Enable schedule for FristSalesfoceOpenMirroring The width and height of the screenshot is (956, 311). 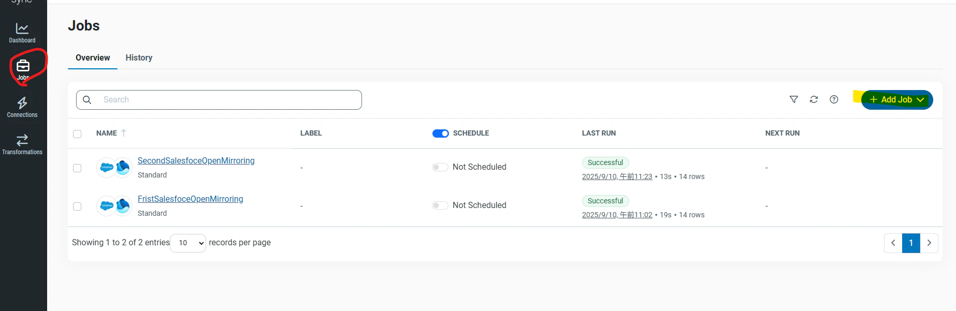pyautogui.click(x=440, y=205)
